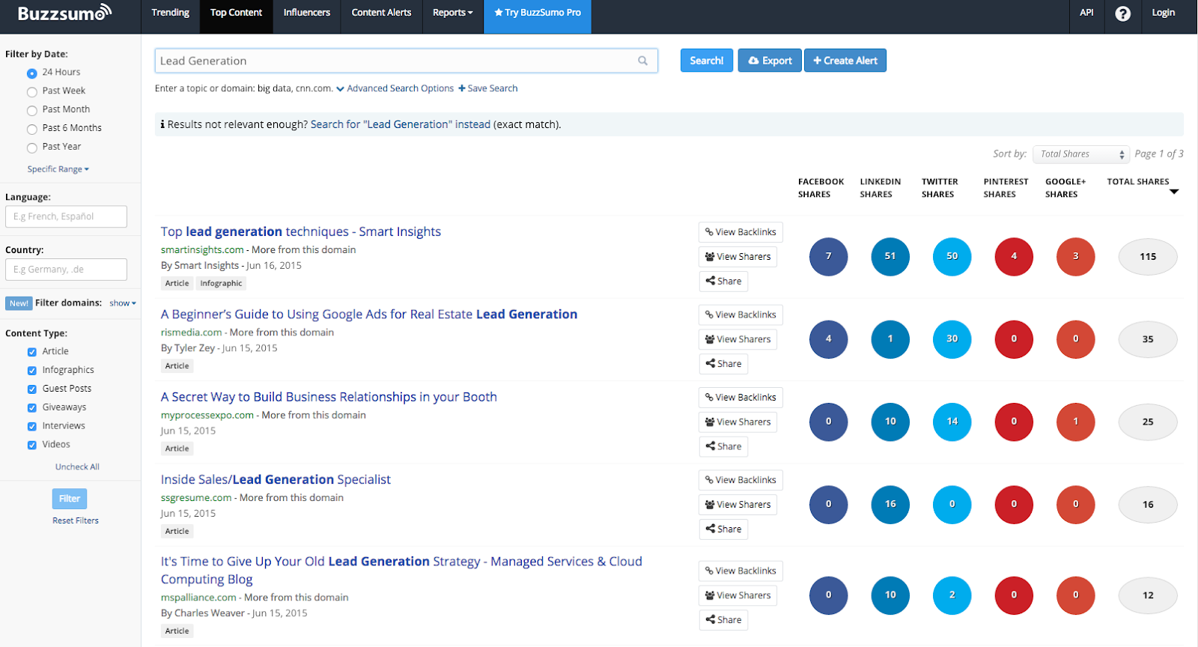Click Save Search link

click(x=488, y=88)
